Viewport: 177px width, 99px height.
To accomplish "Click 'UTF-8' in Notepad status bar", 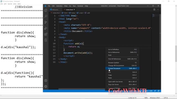I will 166,98.
